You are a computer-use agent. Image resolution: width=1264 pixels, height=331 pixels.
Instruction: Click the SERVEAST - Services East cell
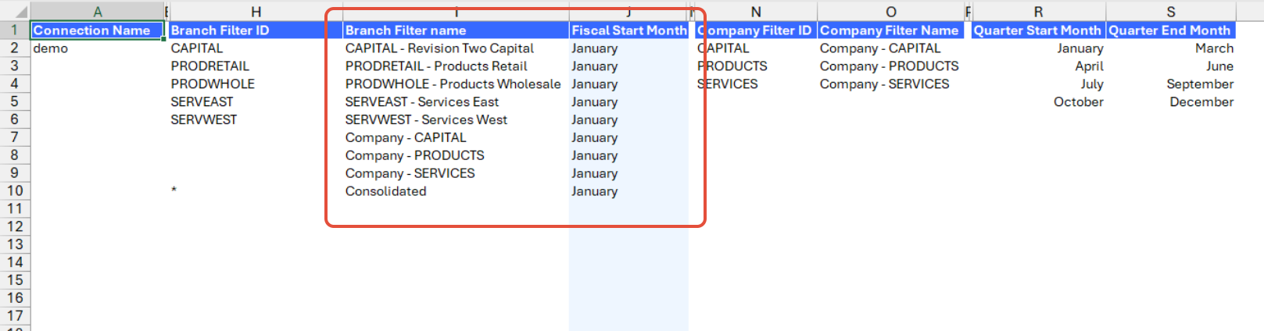[x=456, y=102]
